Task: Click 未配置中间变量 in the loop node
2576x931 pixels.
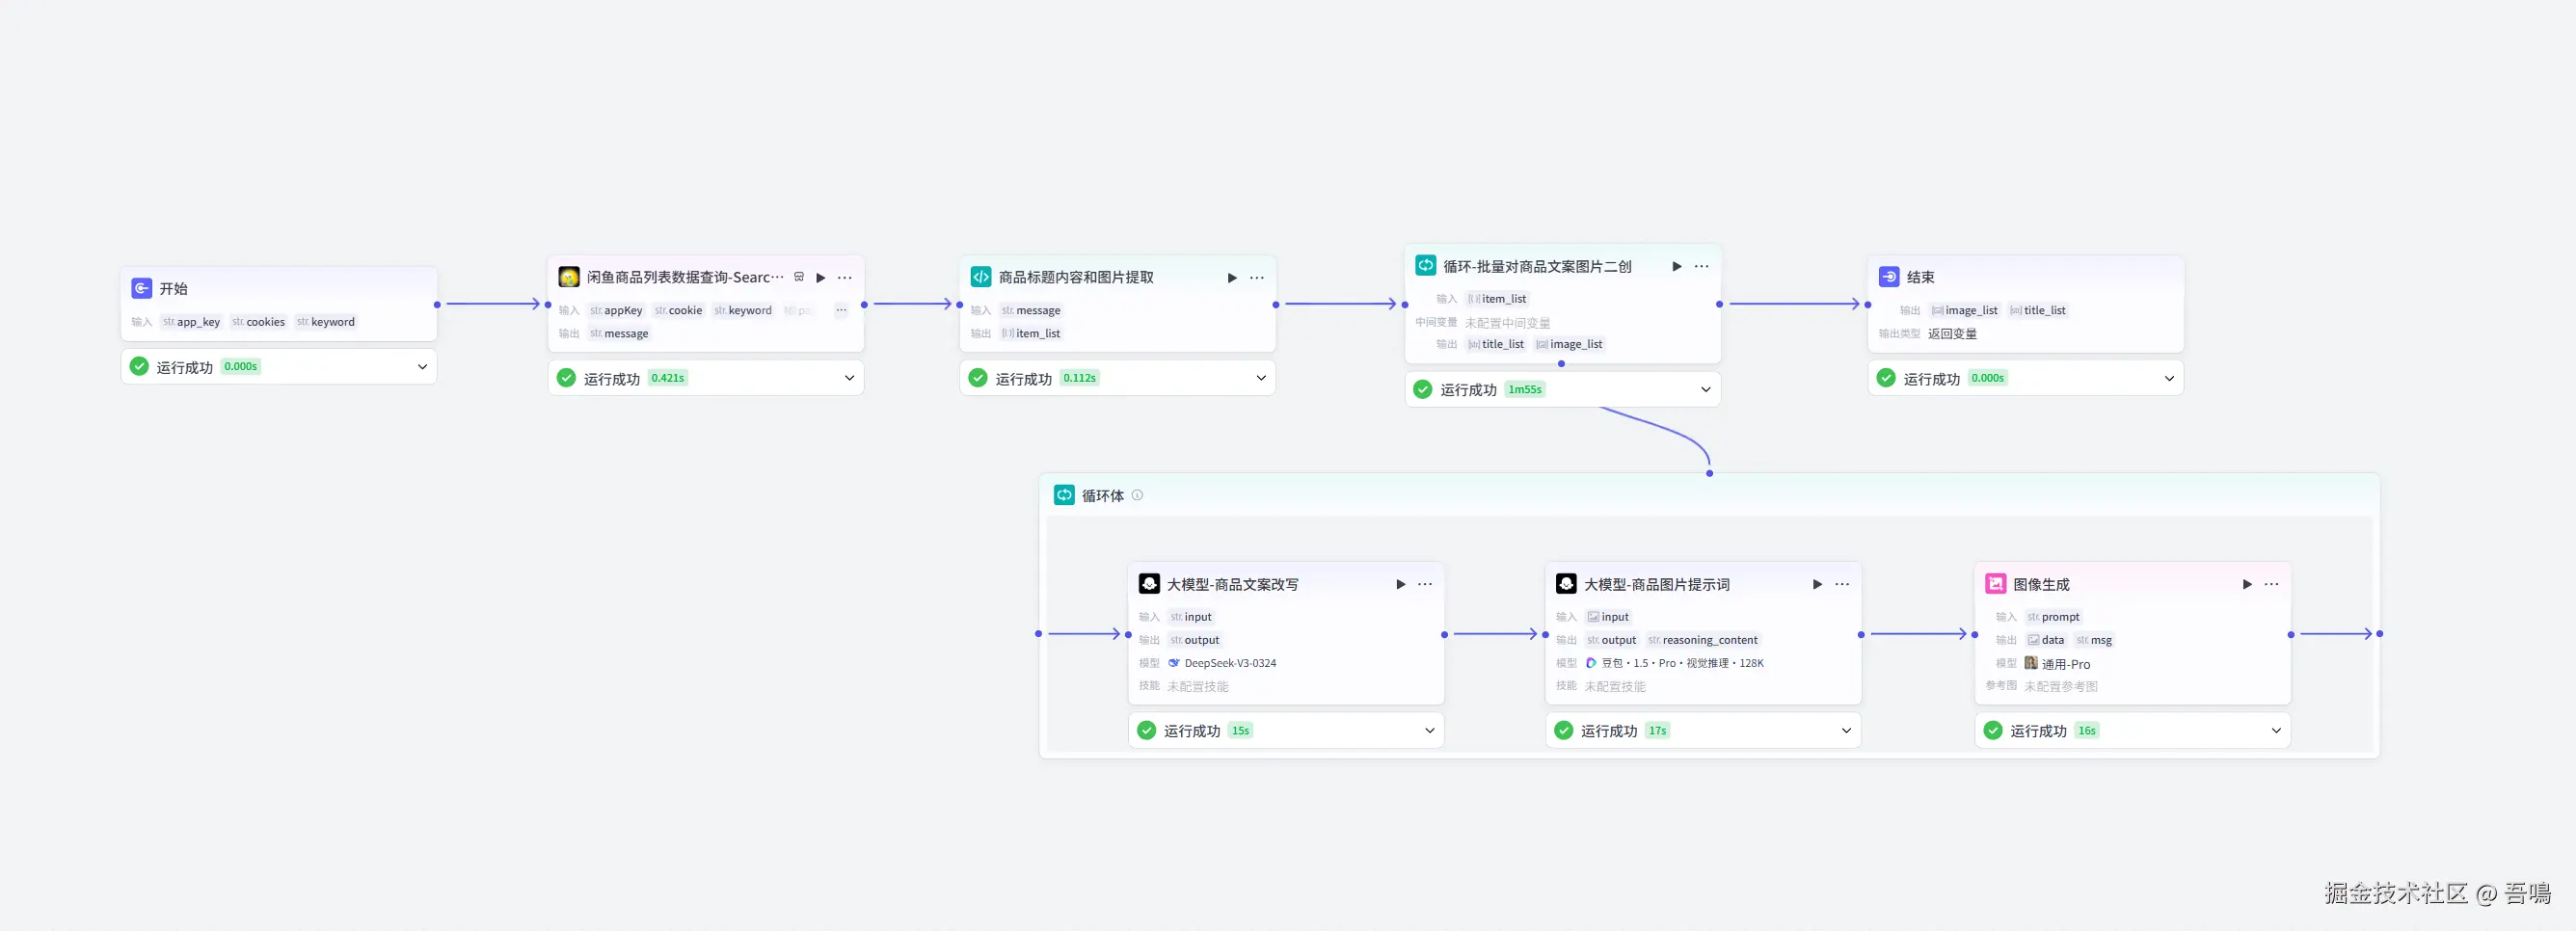Action: pos(1507,322)
